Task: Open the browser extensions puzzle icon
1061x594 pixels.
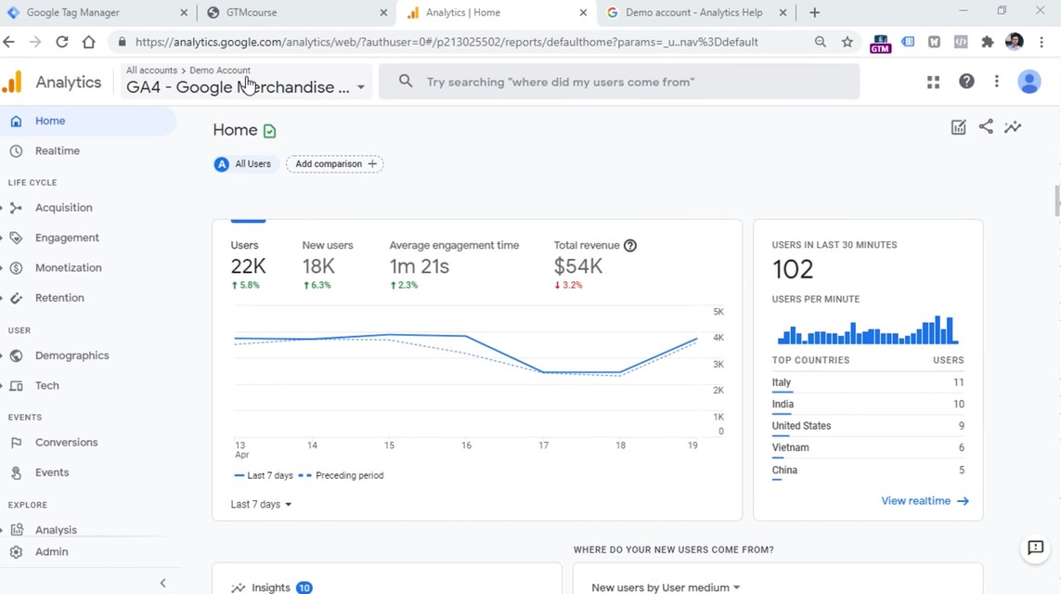Action: click(x=988, y=42)
